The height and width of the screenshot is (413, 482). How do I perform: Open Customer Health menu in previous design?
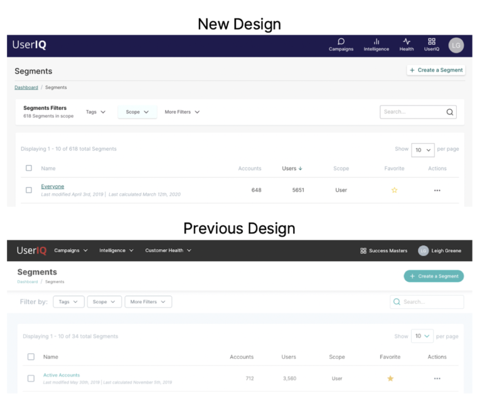click(x=168, y=250)
